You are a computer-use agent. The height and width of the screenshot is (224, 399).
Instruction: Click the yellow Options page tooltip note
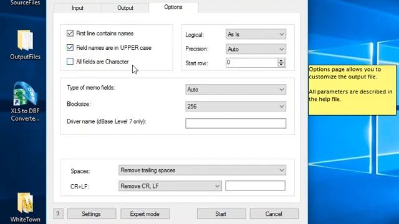pos(352,90)
